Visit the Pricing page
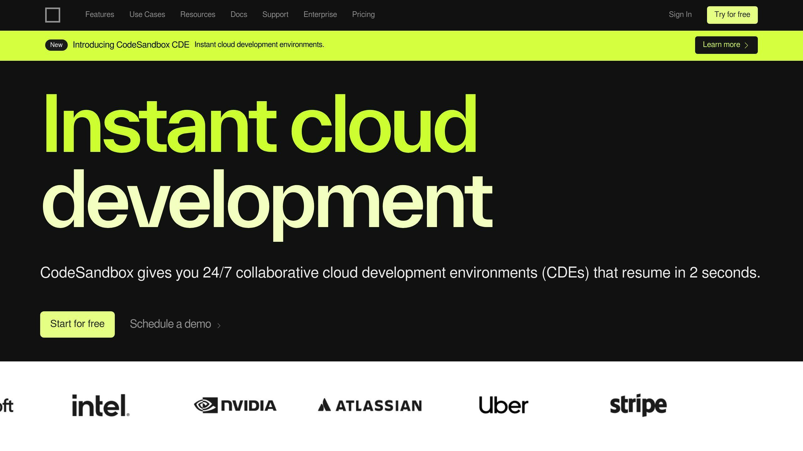 point(363,14)
